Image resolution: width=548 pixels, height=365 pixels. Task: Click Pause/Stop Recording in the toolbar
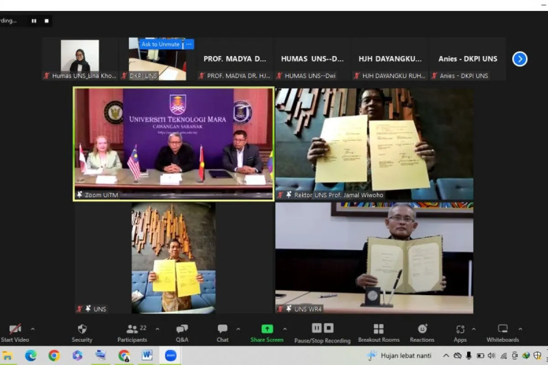pos(322,328)
